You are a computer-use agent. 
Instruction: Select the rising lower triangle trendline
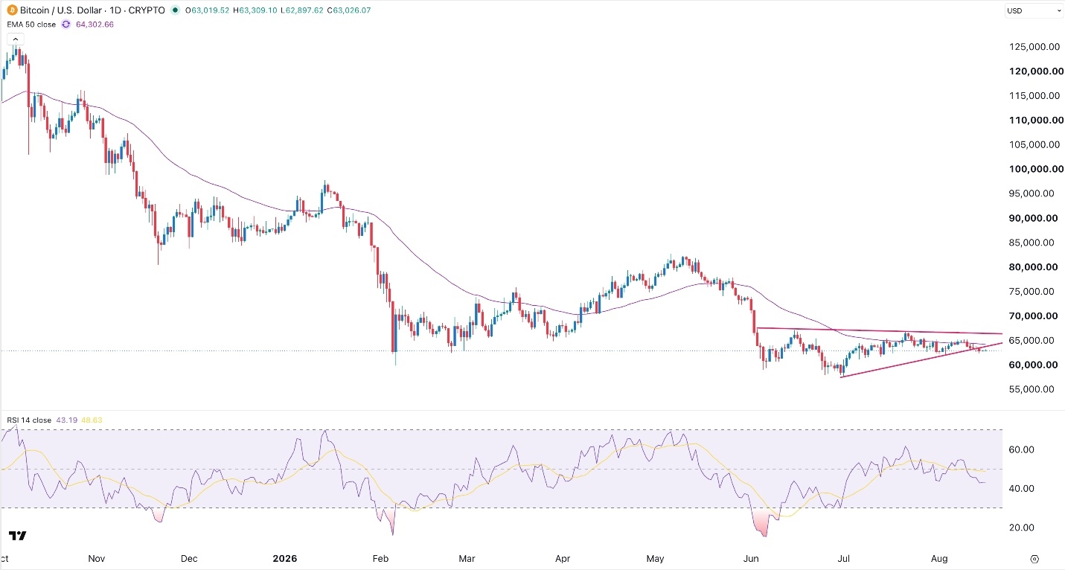click(x=921, y=360)
